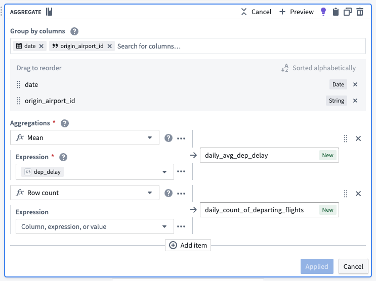Open help icon beside Row count function

(x=169, y=193)
